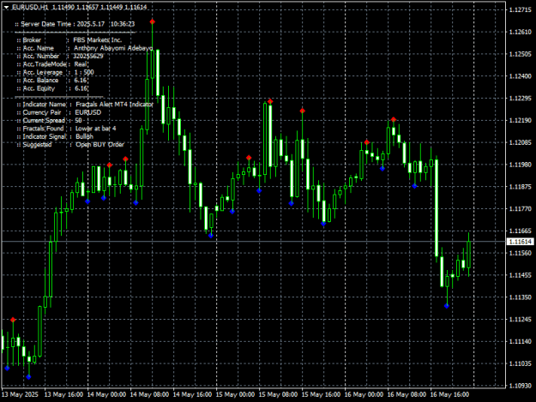Screen dimensions: 536x402
Task: Click the 14 May 08:00 time axis label
Action: pyautogui.click(x=150, y=394)
